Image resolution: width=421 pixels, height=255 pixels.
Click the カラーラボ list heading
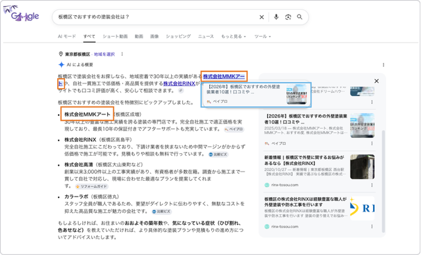tap(76, 197)
